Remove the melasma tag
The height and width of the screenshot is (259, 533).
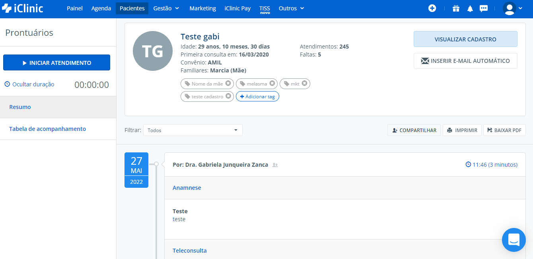[272, 84]
